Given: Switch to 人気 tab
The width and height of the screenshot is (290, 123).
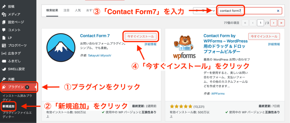Looking at the screenshot, I should [x=78, y=10].
